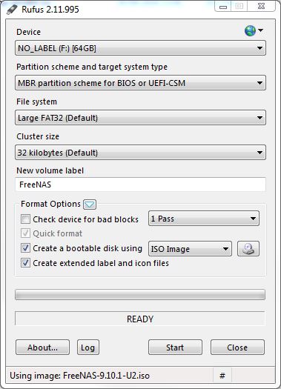This screenshot has height=389, width=281.
Task: Open the 1 Pass dropdown
Action: tap(204, 219)
